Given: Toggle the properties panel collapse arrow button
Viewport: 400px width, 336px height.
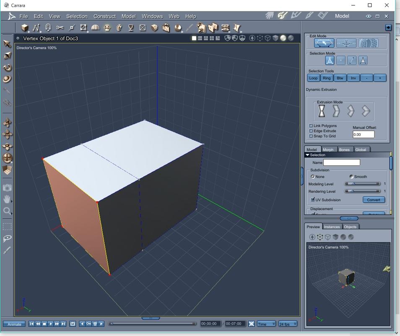Looking at the screenshot, I should pos(388,28).
